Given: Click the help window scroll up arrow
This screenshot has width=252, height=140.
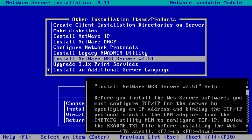Looking at the screenshot, I should tap(247, 87).
